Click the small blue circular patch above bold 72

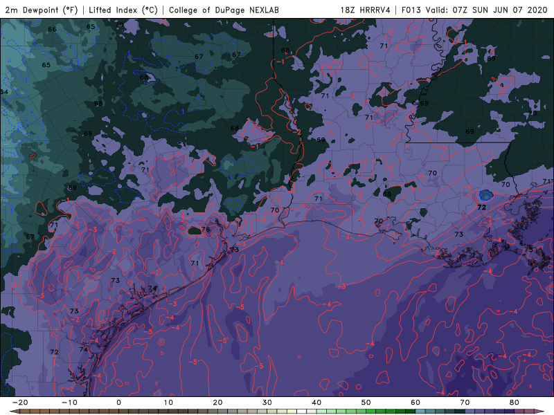coord(486,195)
